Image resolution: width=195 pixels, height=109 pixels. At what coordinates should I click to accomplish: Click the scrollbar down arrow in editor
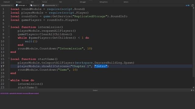[x=193, y=88]
